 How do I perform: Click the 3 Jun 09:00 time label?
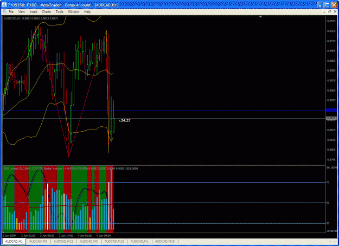coord(46,235)
